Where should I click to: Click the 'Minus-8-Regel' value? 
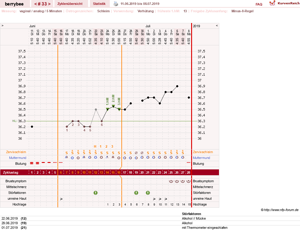(x=243, y=11)
